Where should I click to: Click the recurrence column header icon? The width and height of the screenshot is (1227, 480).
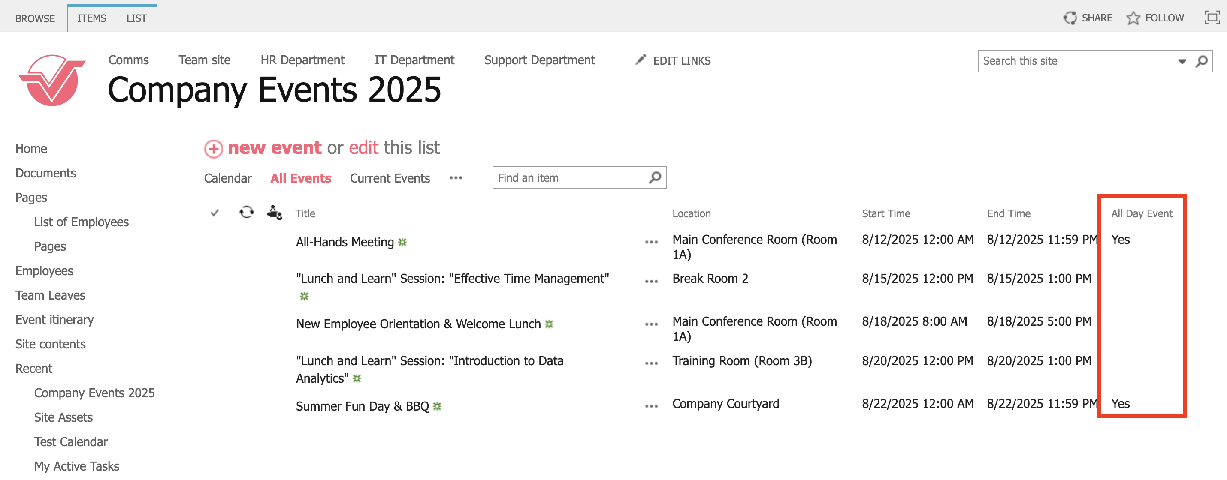tap(246, 212)
